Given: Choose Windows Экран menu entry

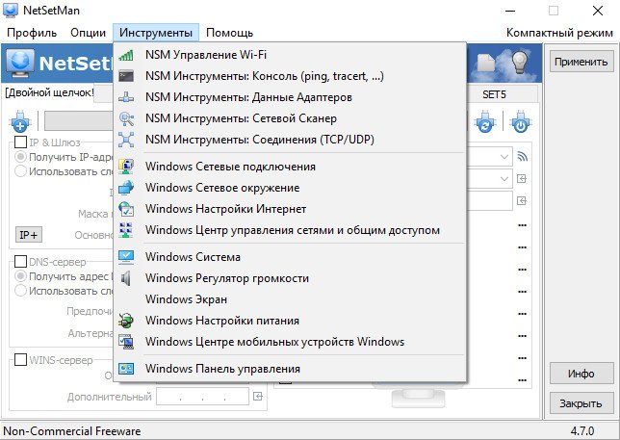Looking at the screenshot, I should [290, 299].
